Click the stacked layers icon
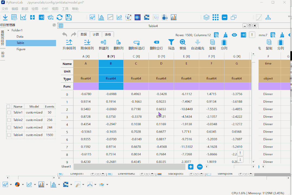 (x=206, y=17)
